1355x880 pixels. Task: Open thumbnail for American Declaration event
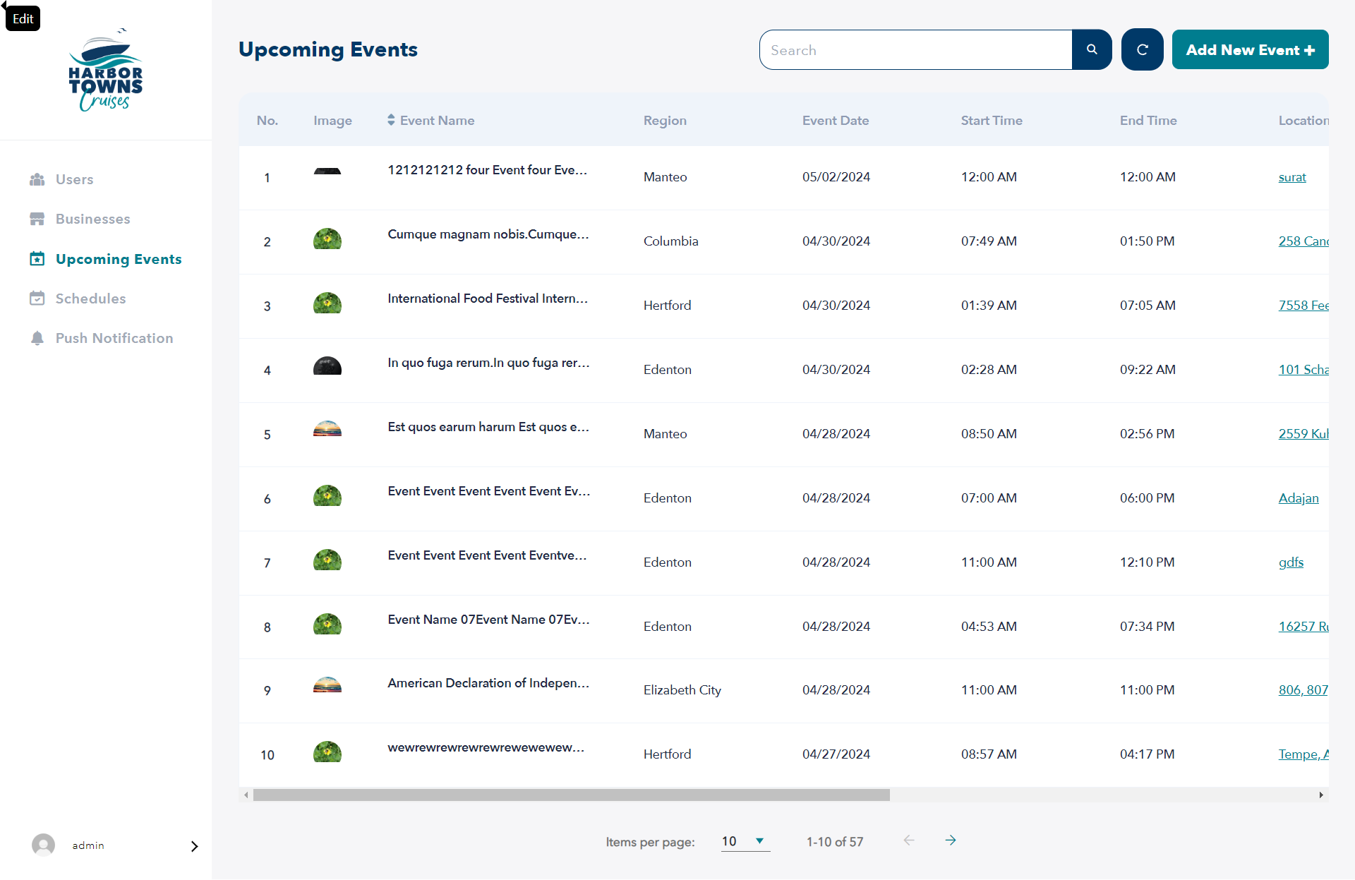(x=327, y=685)
